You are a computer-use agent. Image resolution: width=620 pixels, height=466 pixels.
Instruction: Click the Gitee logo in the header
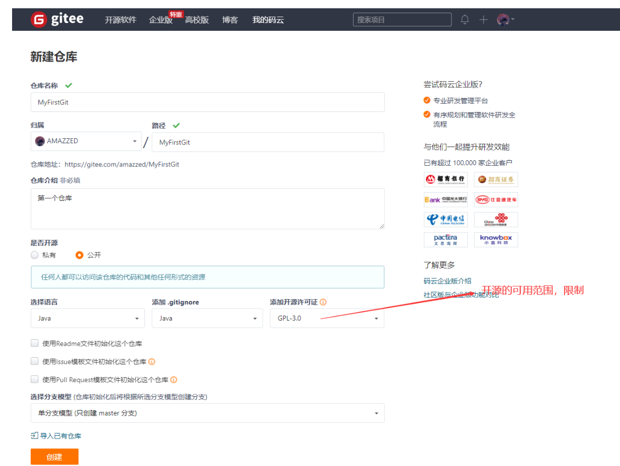57,19
